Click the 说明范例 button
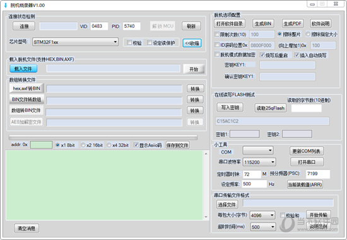 (x=318, y=226)
